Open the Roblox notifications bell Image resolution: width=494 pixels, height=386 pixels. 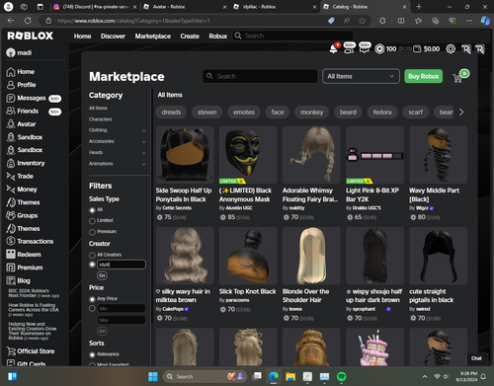[x=334, y=48]
